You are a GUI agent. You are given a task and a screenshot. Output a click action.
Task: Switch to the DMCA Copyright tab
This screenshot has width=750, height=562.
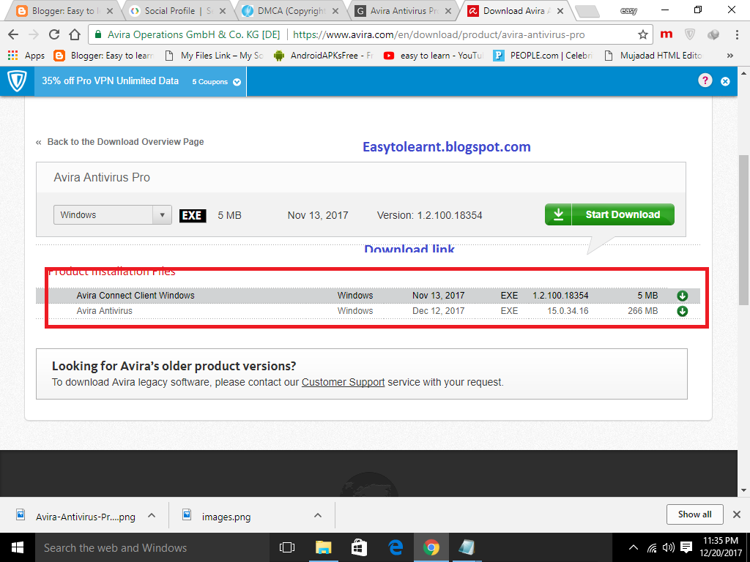click(x=288, y=10)
